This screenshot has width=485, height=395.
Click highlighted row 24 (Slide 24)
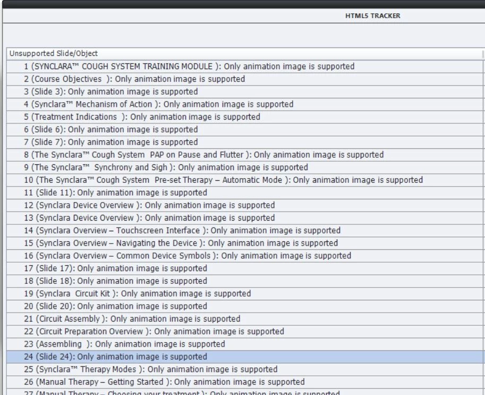click(x=244, y=357)
